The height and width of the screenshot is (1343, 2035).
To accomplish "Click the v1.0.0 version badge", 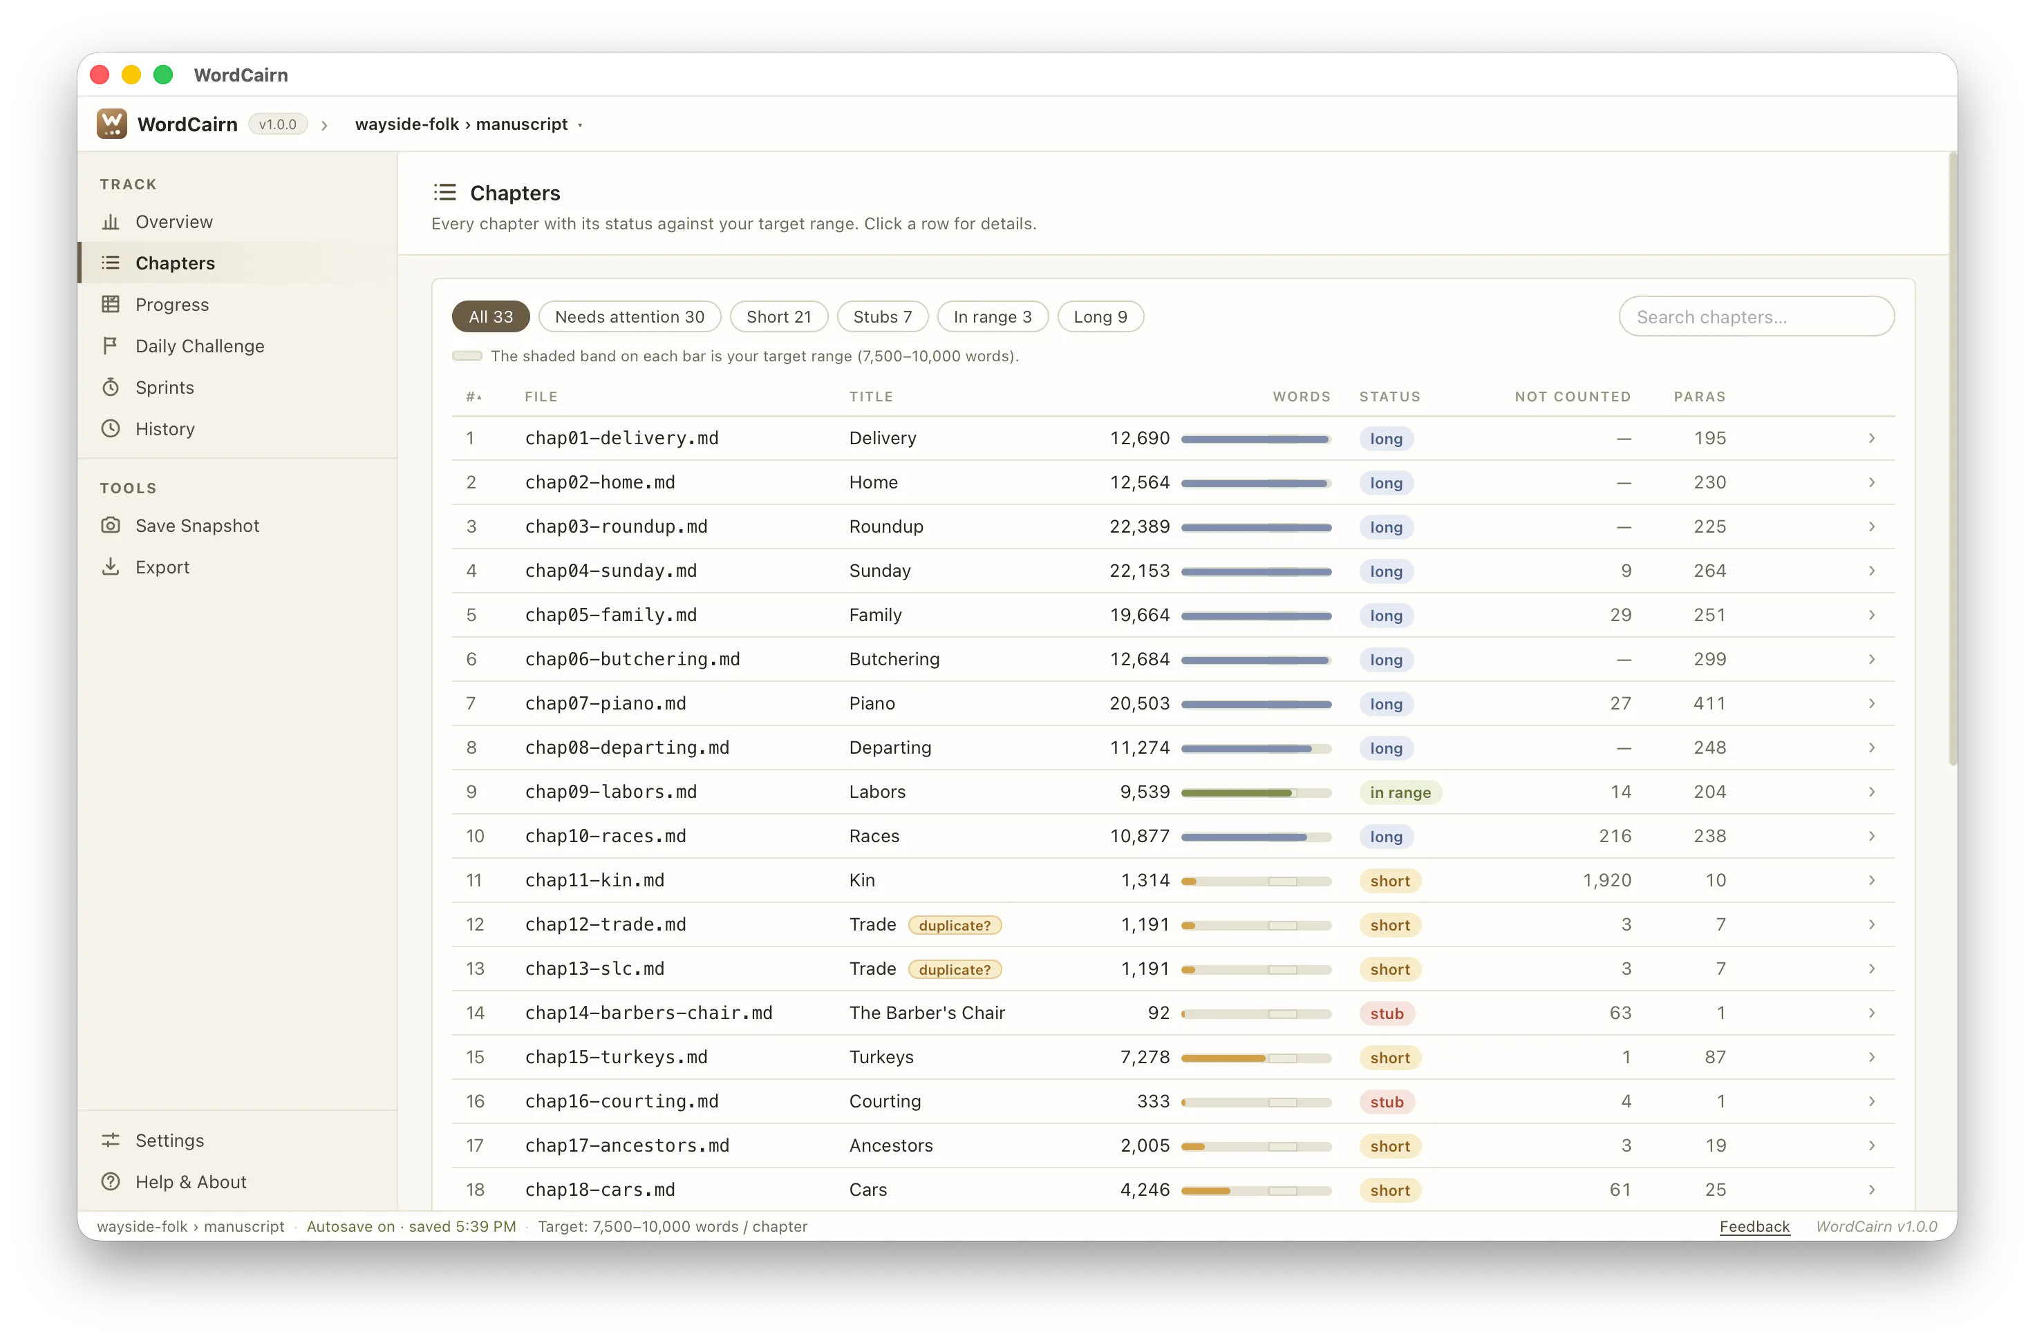I will point(278,124).
